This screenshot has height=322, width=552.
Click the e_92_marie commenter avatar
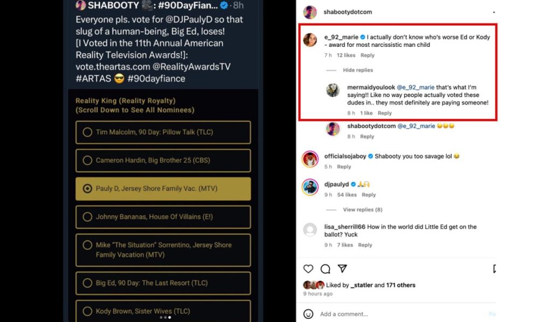(x=310, y=40)
